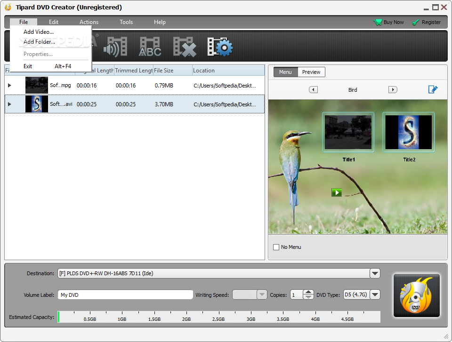The image size is (452, 342).
Task: Click the File menu
Action: 24,22
